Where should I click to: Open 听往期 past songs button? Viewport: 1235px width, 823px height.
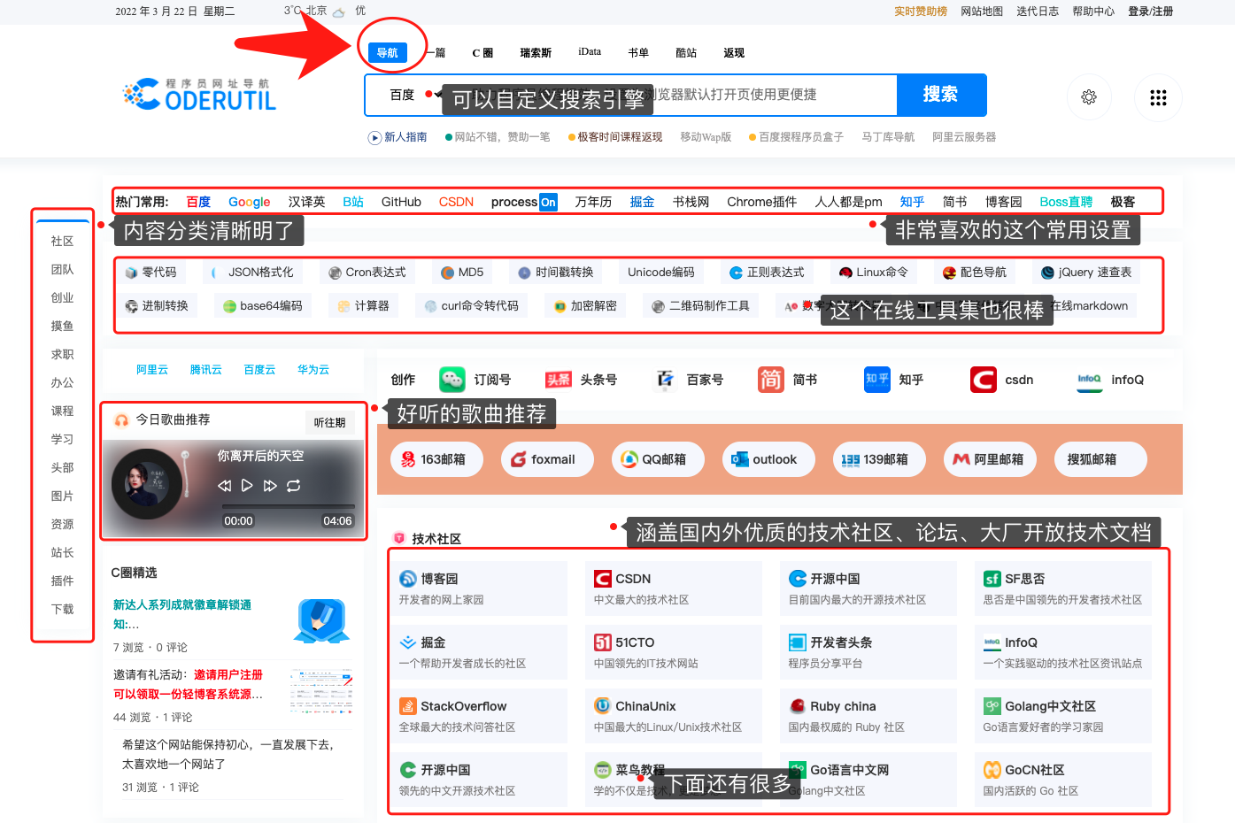pos(330,422)
